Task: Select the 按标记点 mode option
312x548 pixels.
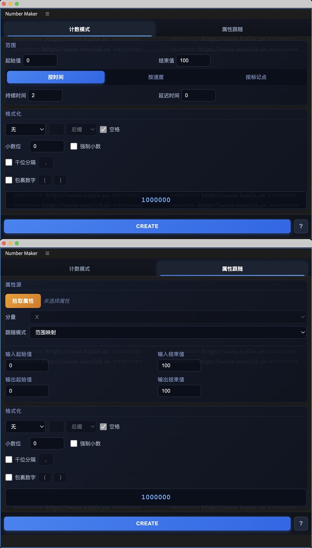Action: click(x=256, y=77)
